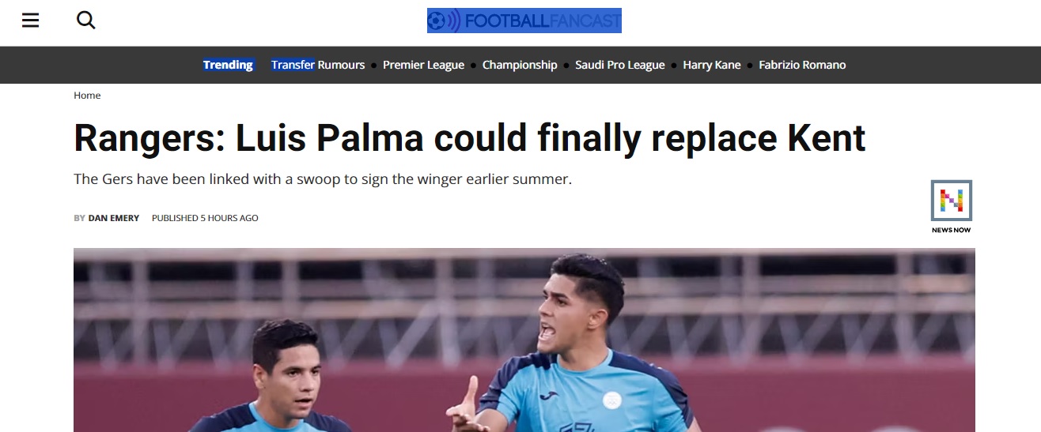Open Premier League trending topic
Image resolution: width=1041 pixels, height=432 pixels.
pyautogui.click(x=423, y=65)
